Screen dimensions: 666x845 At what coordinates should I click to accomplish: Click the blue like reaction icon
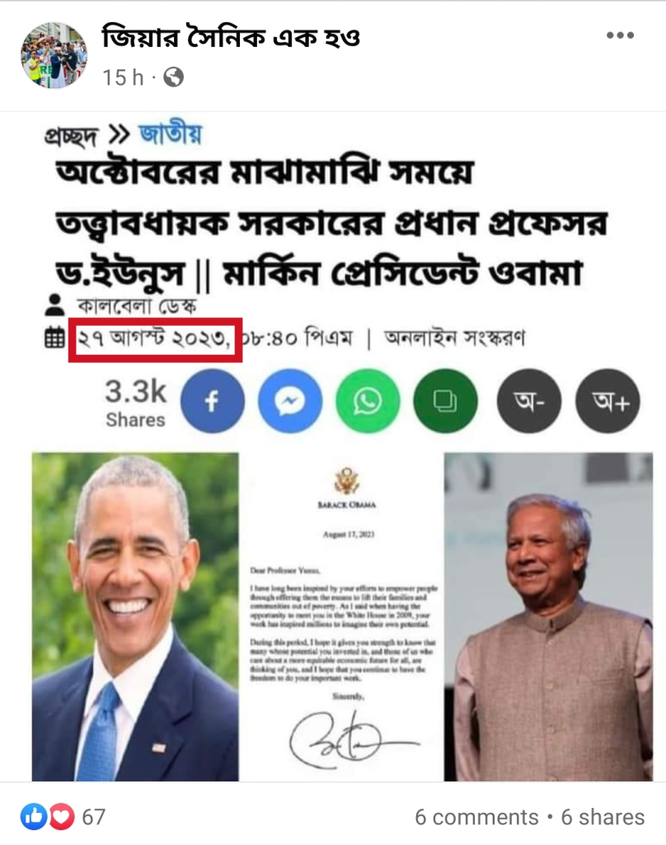pos(34,816)
